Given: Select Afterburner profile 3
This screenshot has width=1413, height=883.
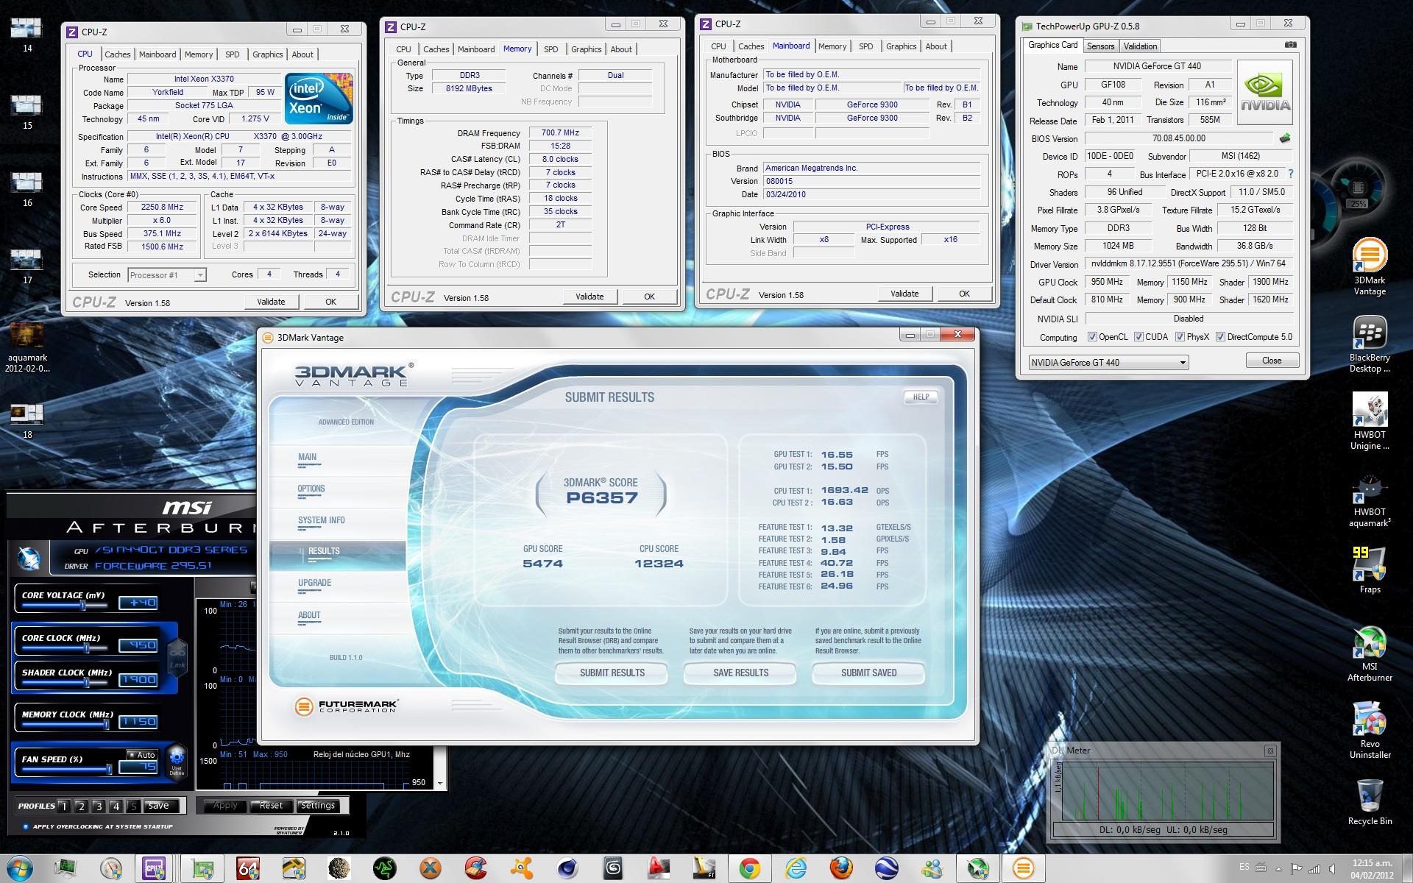Looking at the screenshot, I should coord(99,806).
